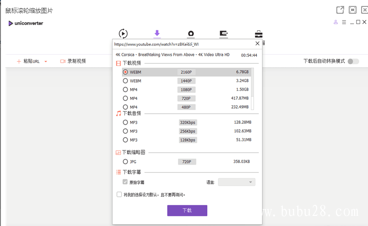Screen dimensions: 368x226
Task: Click the 粘贴URL plus icon
Action: click(x=19, y=61)
